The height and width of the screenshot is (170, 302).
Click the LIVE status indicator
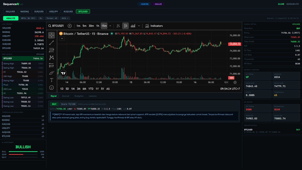pos(281,4)
